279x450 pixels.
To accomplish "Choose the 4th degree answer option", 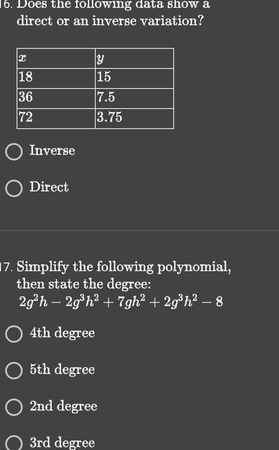I will pyautogui.click(x=14, y=333).
